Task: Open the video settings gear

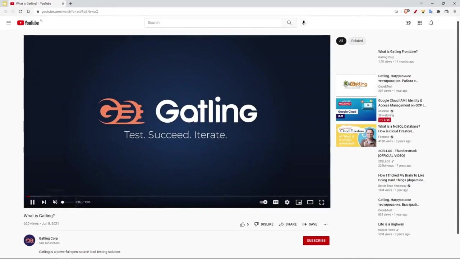Action: [287, 202]
